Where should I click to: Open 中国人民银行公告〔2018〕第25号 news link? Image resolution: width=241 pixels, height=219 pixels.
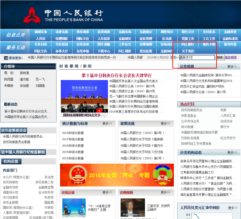(132, 86)
